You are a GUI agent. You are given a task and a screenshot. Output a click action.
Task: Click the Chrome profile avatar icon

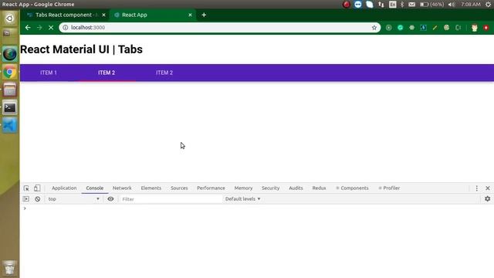[x=475, y=28]
